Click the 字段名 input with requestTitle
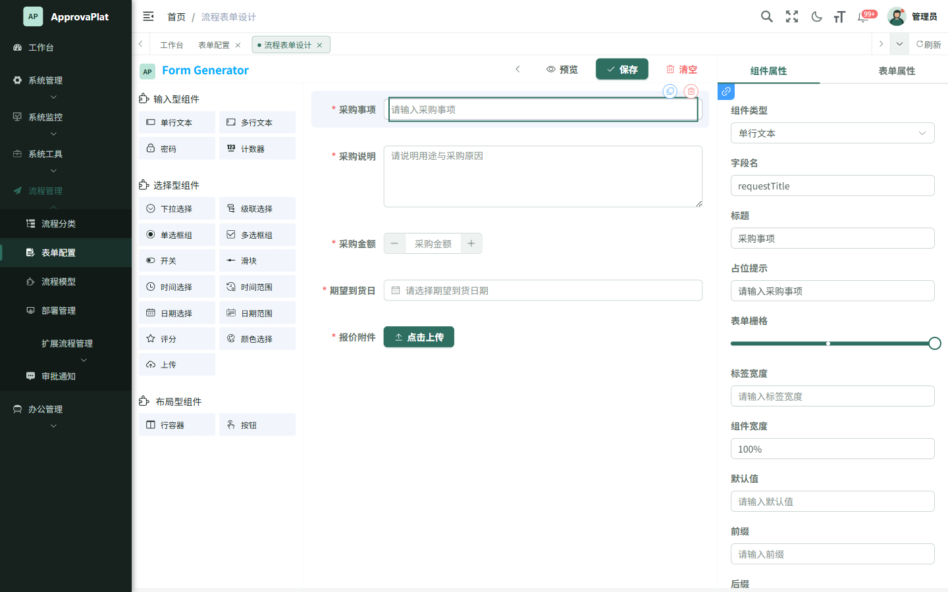This screenshot has height=592, width=948. [x=832, y=185]
